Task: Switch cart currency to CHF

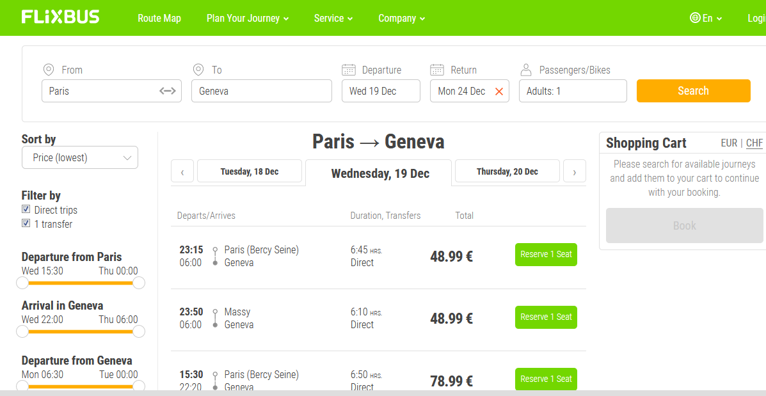Action: (754, 143)
